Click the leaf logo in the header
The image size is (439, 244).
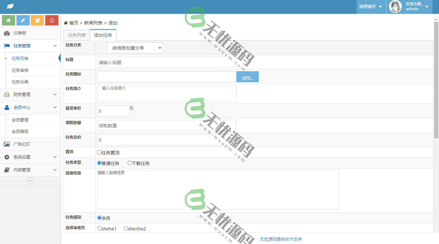pyautogui.click(x=9, y=6)
